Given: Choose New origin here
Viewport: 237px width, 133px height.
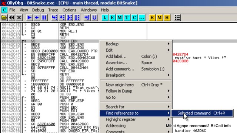Looking at the screenshot, I should 136,85.
